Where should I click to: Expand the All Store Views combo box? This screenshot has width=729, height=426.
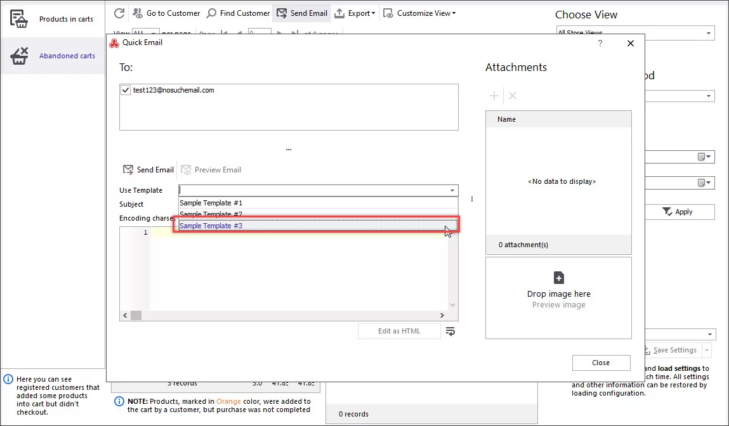[709, 33]
